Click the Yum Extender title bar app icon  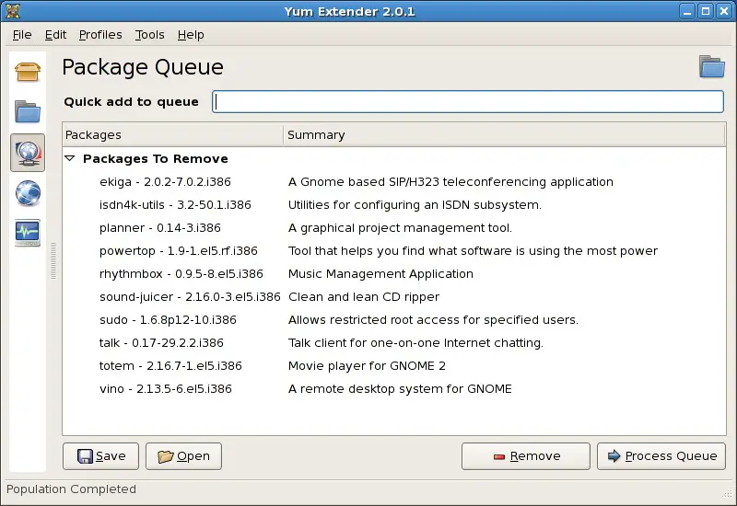13,11
